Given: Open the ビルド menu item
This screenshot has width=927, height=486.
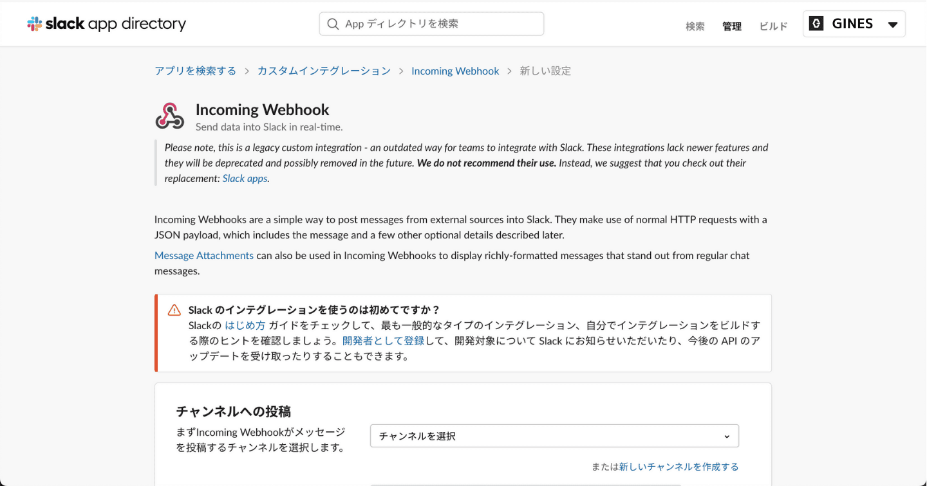Looking at the screenshot, I should tap(773, 26).
